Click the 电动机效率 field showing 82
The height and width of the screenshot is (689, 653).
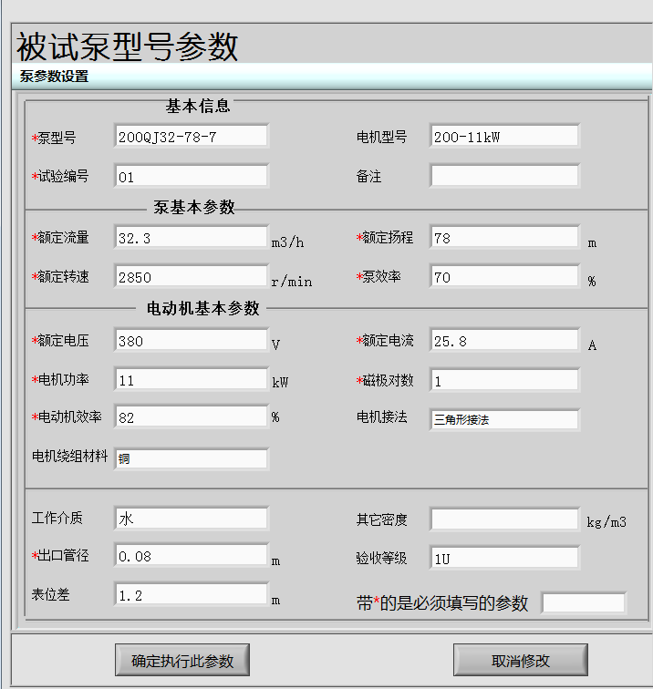point(192,416)
